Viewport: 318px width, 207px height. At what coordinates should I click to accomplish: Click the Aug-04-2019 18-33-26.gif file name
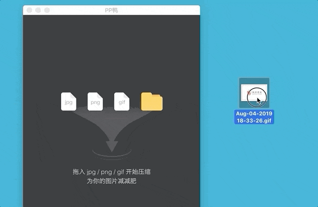point(254,117)
